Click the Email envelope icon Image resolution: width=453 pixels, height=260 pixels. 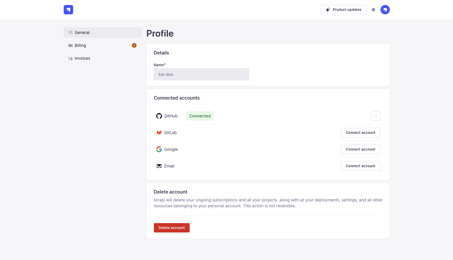click(159, 166)
